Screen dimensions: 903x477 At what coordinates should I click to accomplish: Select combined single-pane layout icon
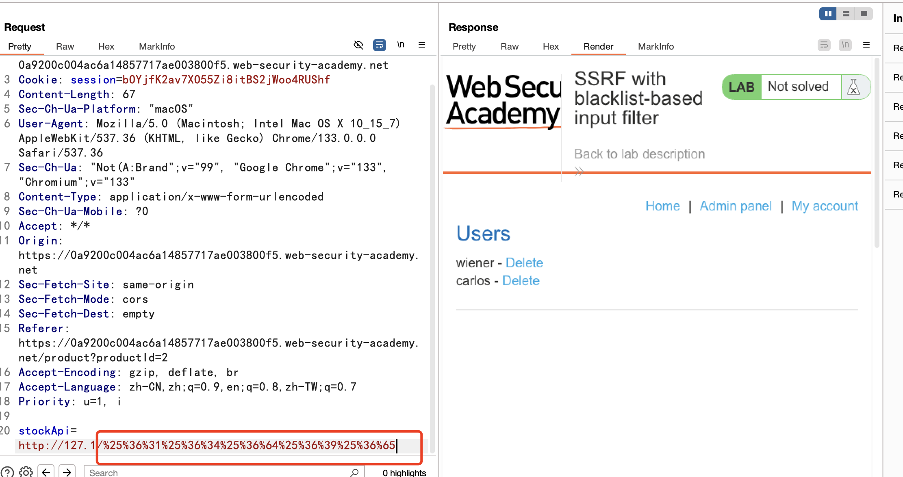pos(864,14)
